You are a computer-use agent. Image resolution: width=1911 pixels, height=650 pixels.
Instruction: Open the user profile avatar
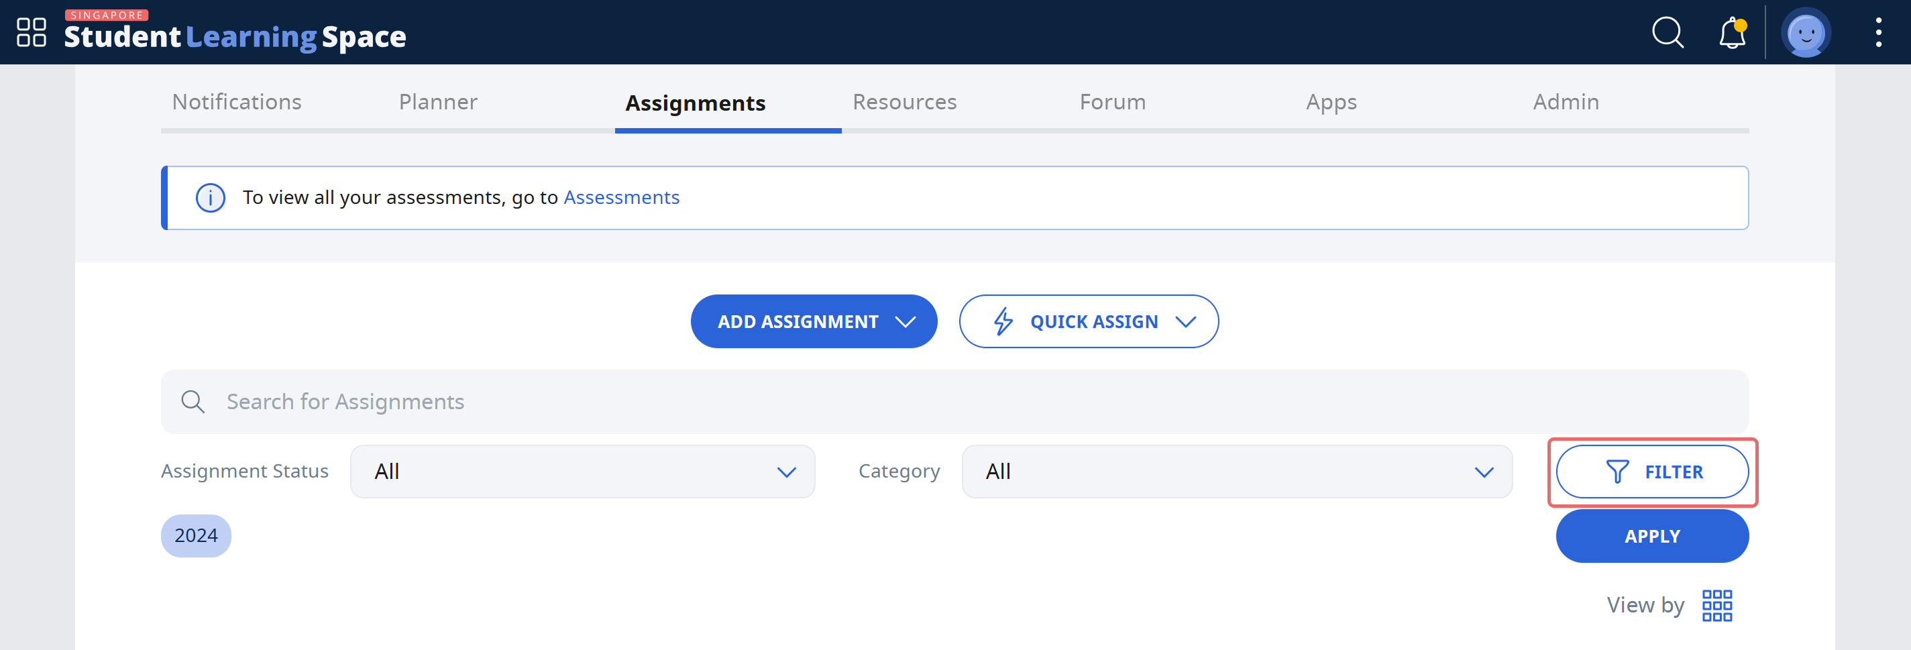pyautogui.click(x=1806, y=33)
